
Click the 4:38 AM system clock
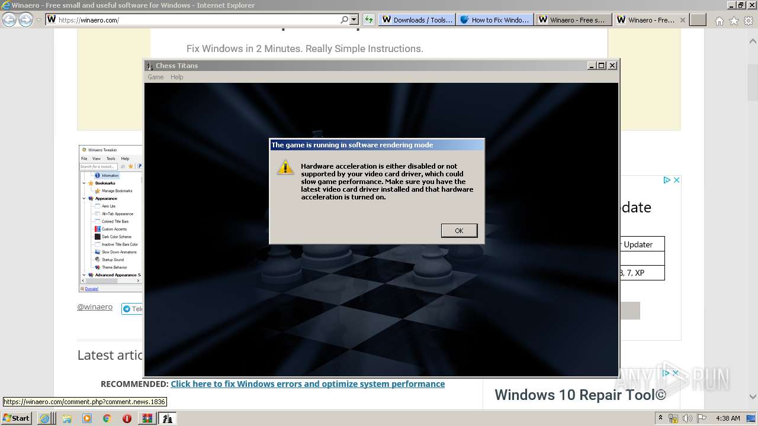(728, 418)
